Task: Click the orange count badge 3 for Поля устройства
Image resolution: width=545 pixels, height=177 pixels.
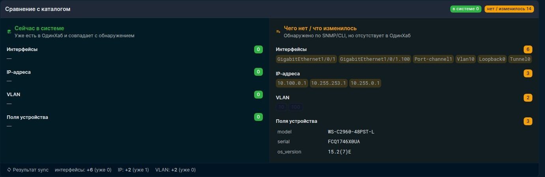Action: point(528,121)
